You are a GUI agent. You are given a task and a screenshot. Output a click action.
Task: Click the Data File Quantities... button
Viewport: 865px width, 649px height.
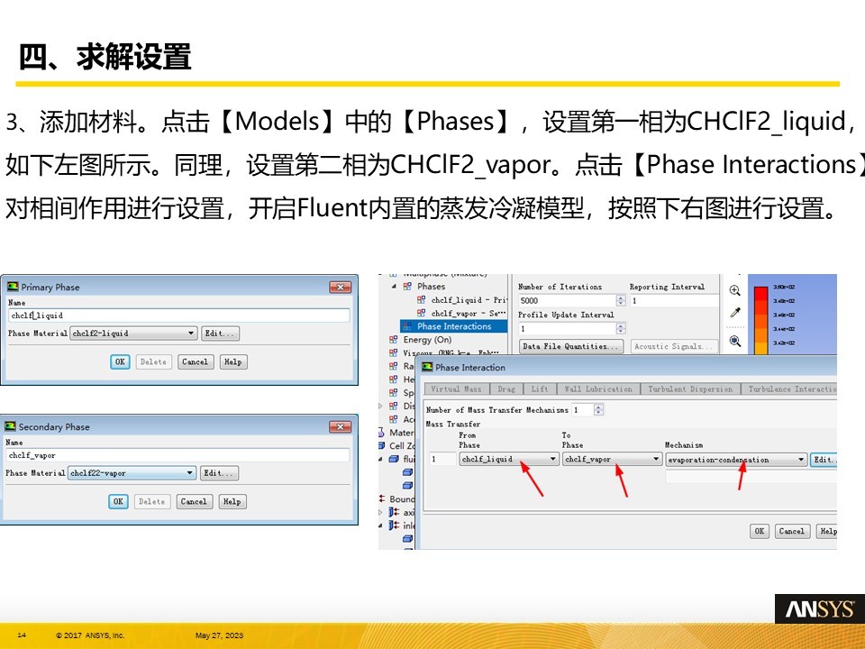pyautogui.click(x=571, y=346)
